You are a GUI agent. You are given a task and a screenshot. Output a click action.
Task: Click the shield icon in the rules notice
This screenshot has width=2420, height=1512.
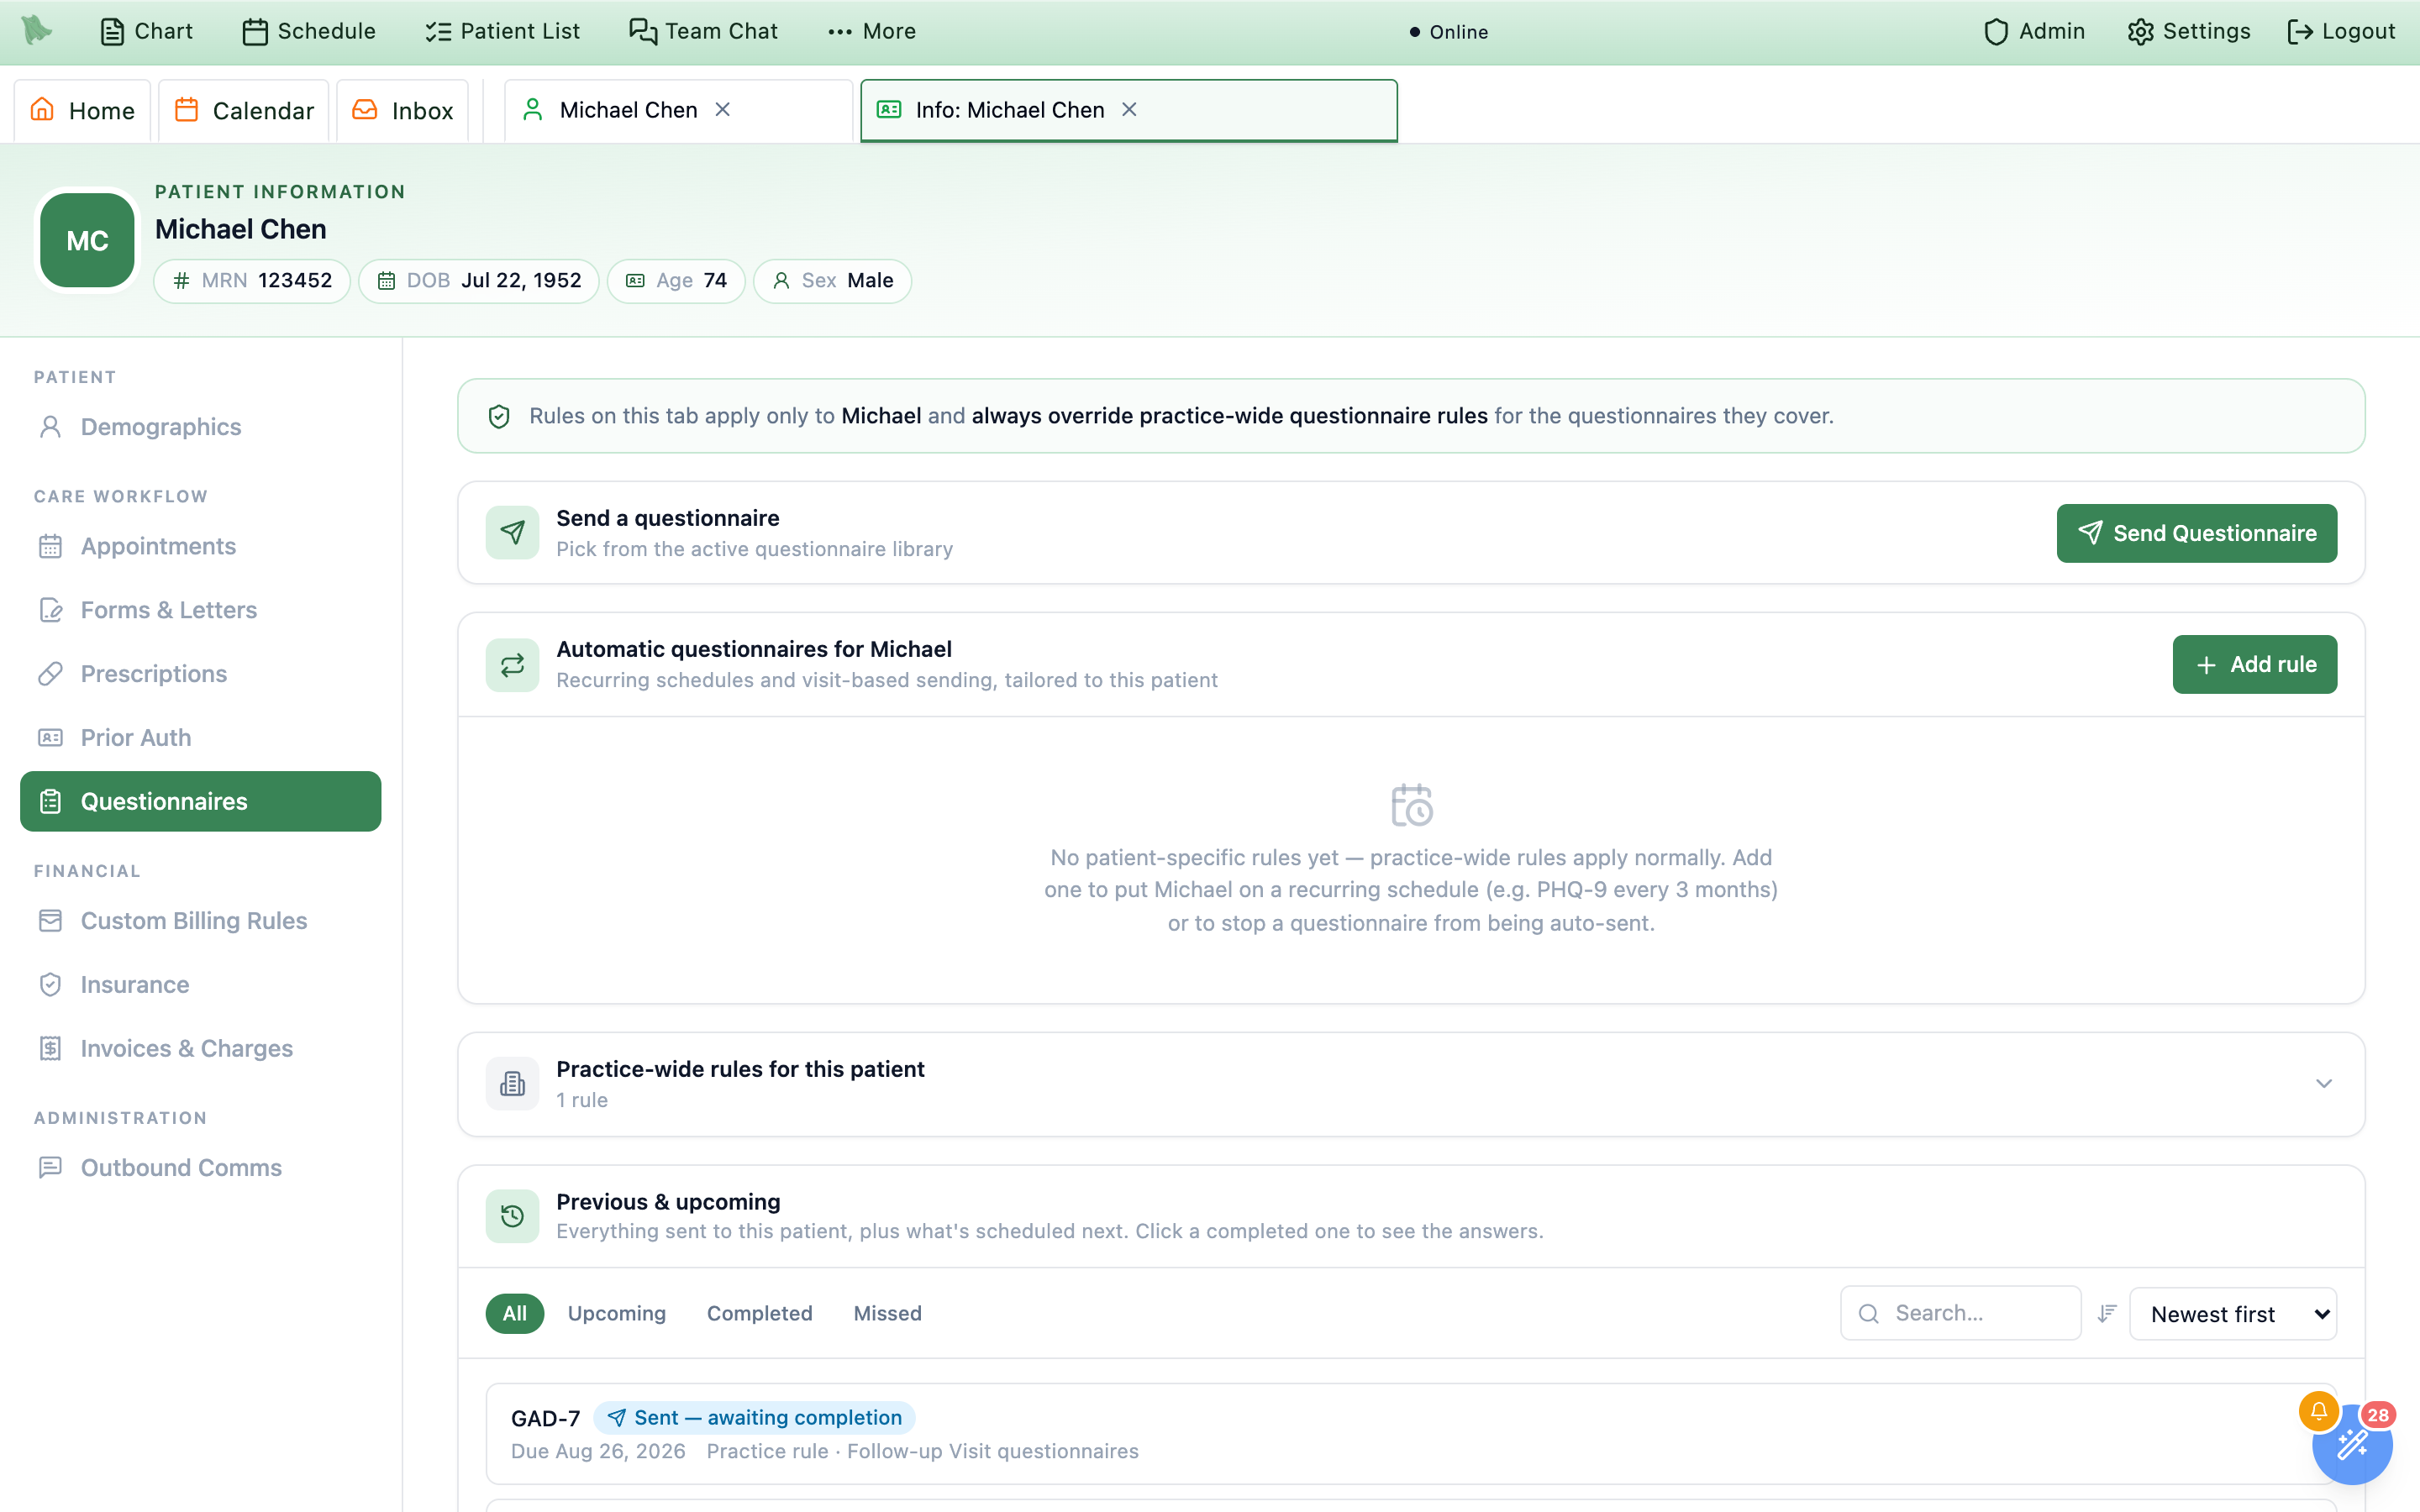pos(499,416)
